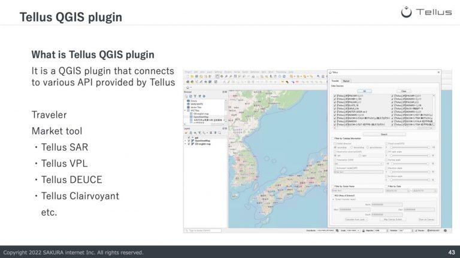This screenshot has height=258, width=460.
Task: Click the Zoom In tool icon
Action: (226, 76)
